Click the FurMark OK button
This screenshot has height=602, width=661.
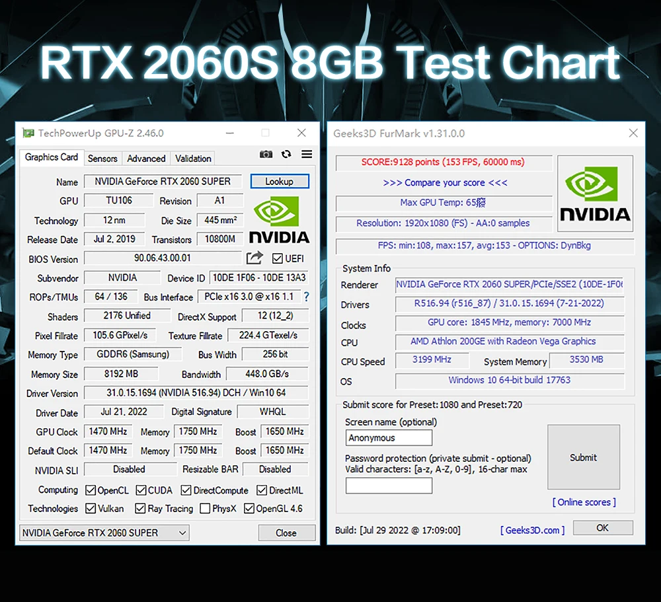coord(602,528)
